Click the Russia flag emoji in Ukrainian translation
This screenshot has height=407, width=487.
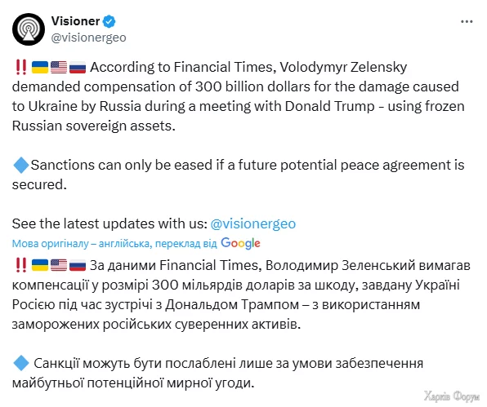tap(78, 265)
